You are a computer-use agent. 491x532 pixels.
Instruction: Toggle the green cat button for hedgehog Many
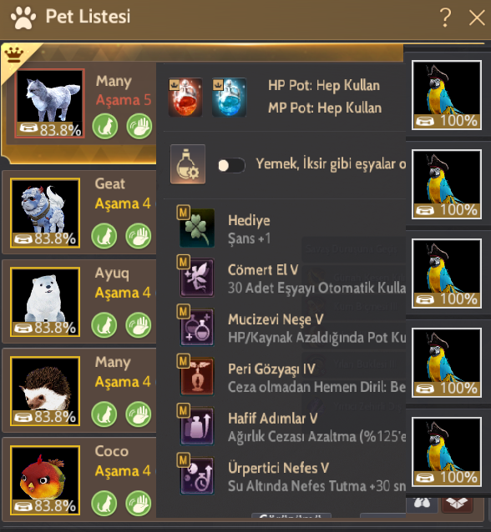coord(104,414)
